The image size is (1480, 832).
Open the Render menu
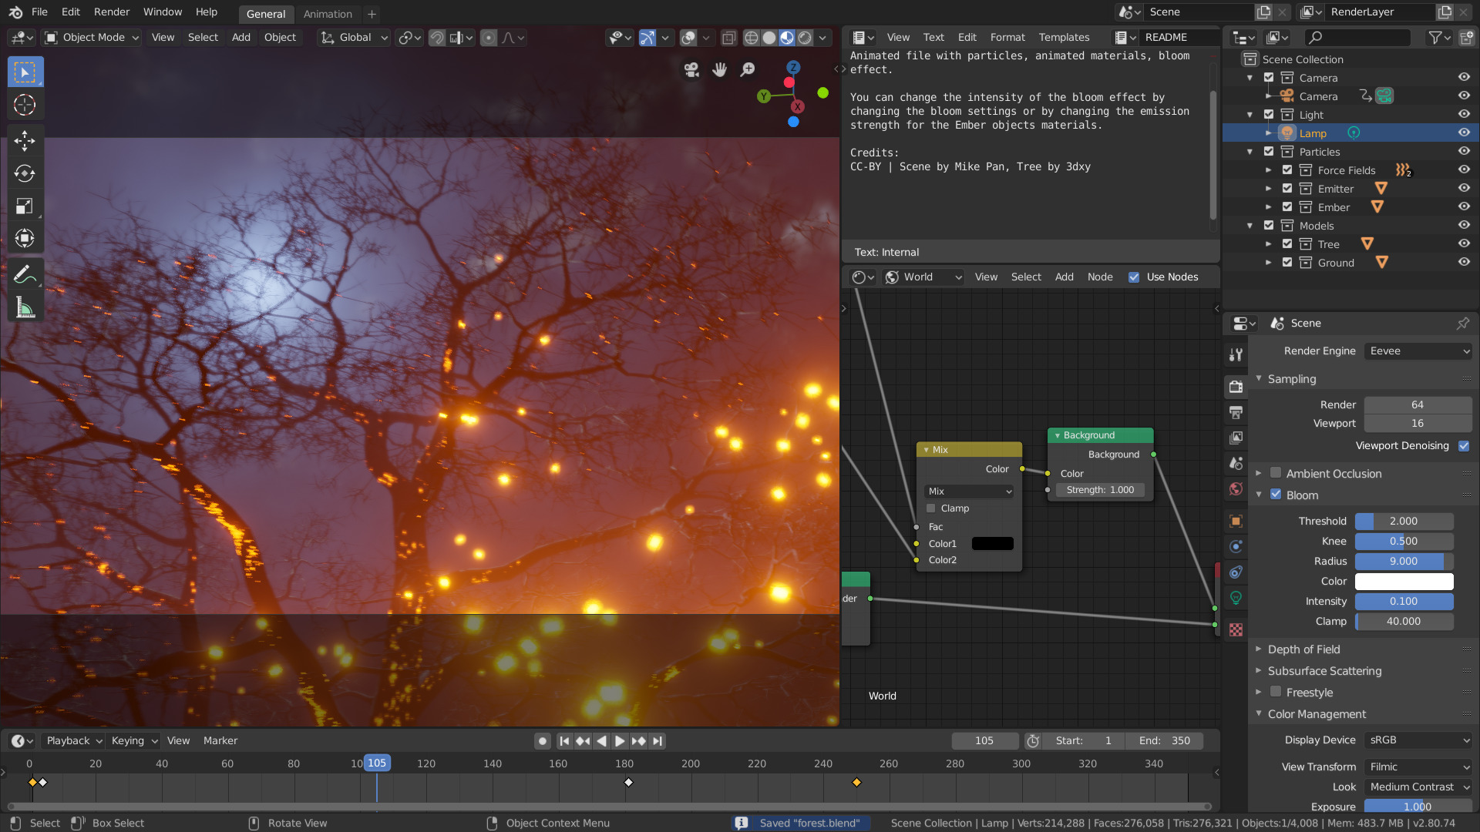click(x=111, y=12)
